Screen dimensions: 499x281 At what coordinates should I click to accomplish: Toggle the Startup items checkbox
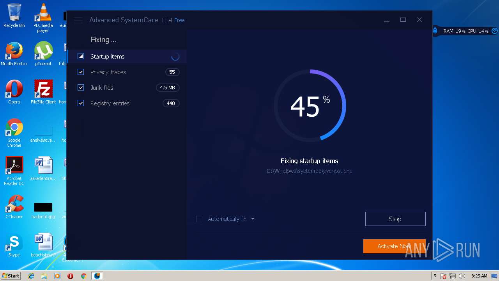pyautogui.click(x=81, y=56)
